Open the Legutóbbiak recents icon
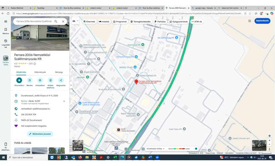The image size is (275, 166). (x=6, y=41)
